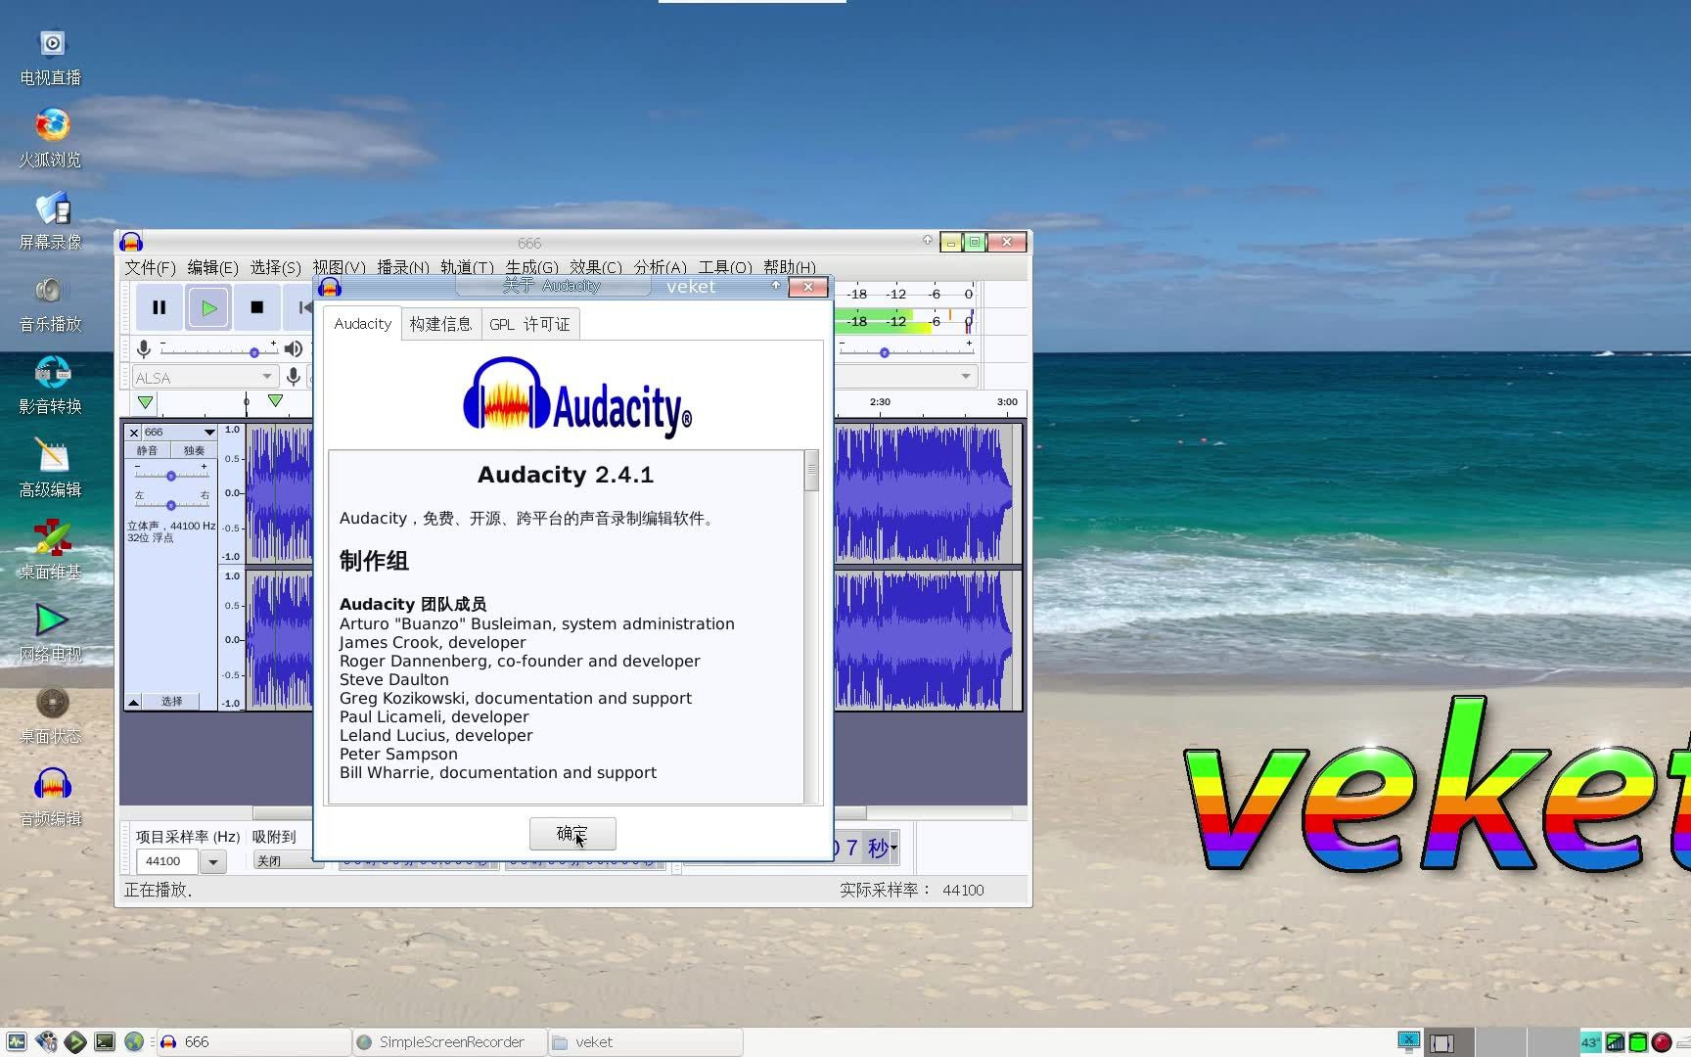The width and height of the screenshot is (1691, 1057).
Task: Click the track left-right pan slider knob
Action: click(171, 505)
